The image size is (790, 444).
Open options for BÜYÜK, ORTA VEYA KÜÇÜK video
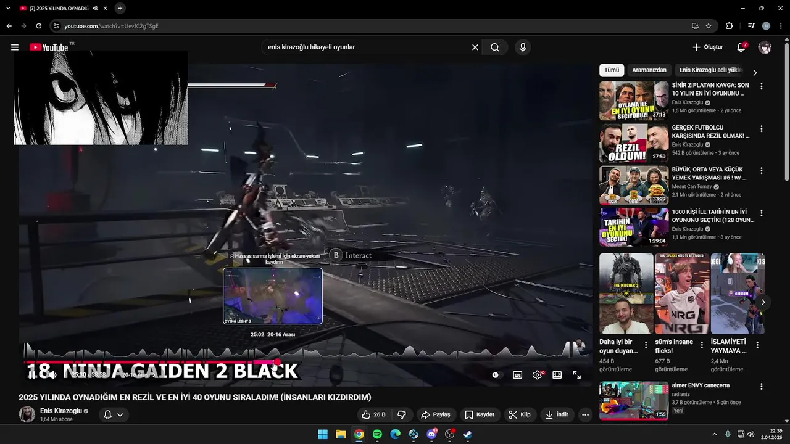pos(762,171)
